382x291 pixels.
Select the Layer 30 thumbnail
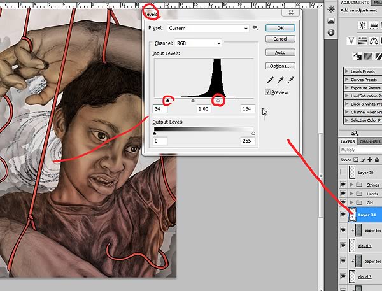pyautogui.click(x=352, y=173)
